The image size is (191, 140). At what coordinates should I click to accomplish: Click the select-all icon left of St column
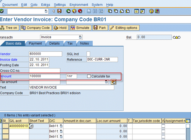pyautogui.click(x=1, y=121)
